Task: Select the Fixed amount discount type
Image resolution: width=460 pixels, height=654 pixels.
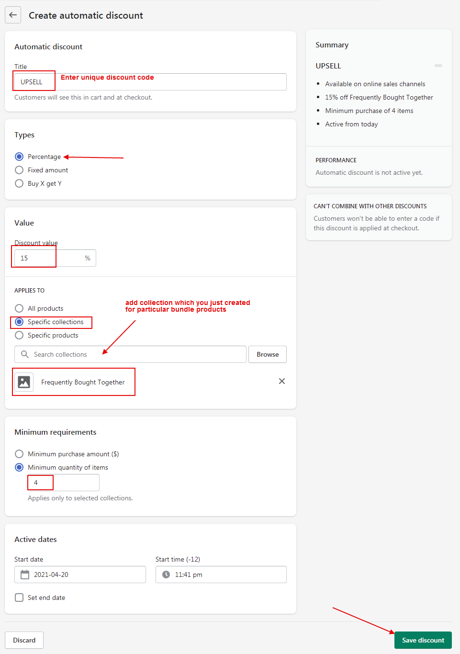Action: tap(19, 170)
